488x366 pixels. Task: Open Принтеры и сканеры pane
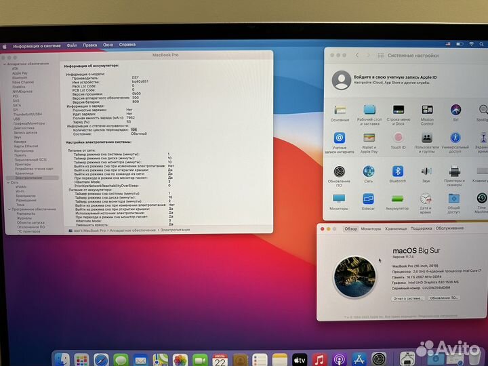[454, 176]
